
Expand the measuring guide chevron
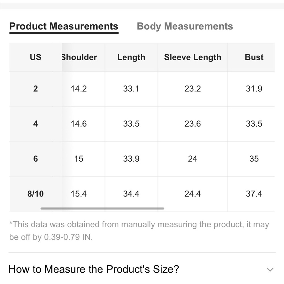tap(270, 270)
